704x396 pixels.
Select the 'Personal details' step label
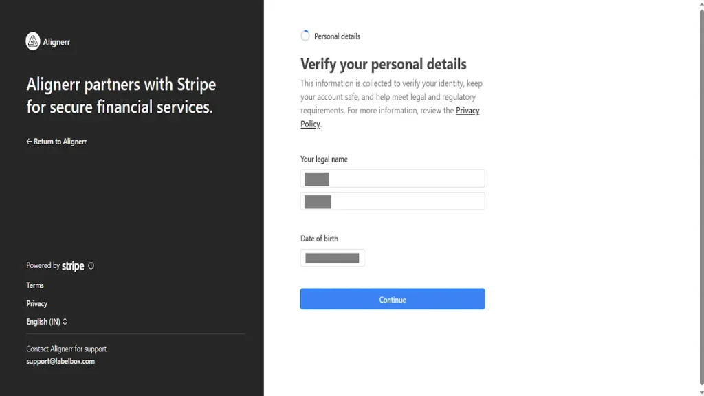coord(337,36)
